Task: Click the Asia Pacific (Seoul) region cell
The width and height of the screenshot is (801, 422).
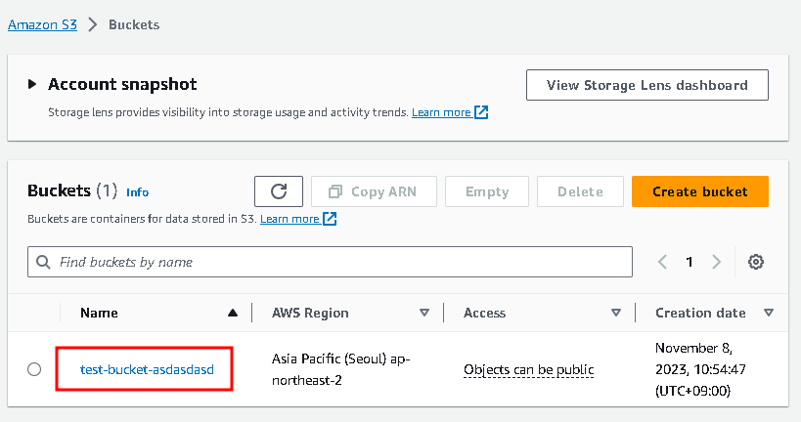Action: (x=341, y=369)
